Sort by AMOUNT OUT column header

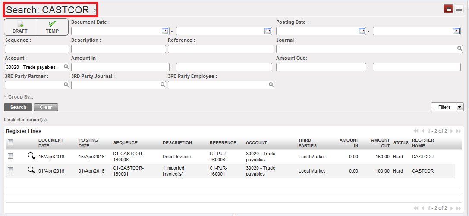380,142
